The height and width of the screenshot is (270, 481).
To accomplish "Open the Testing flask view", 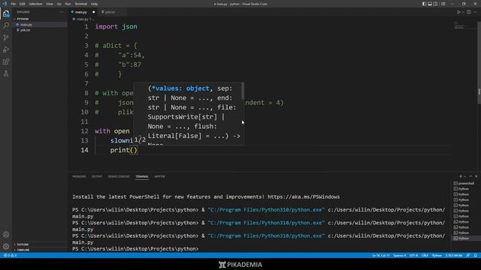I will (x=6, y=73).
